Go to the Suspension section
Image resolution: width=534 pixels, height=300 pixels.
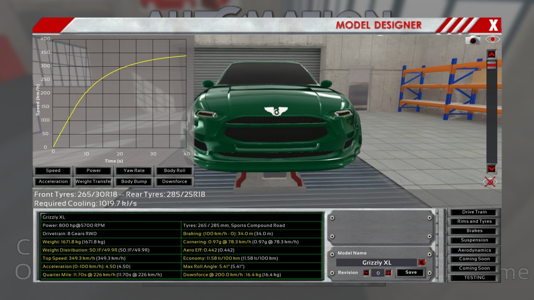click(x=474, y=240)
